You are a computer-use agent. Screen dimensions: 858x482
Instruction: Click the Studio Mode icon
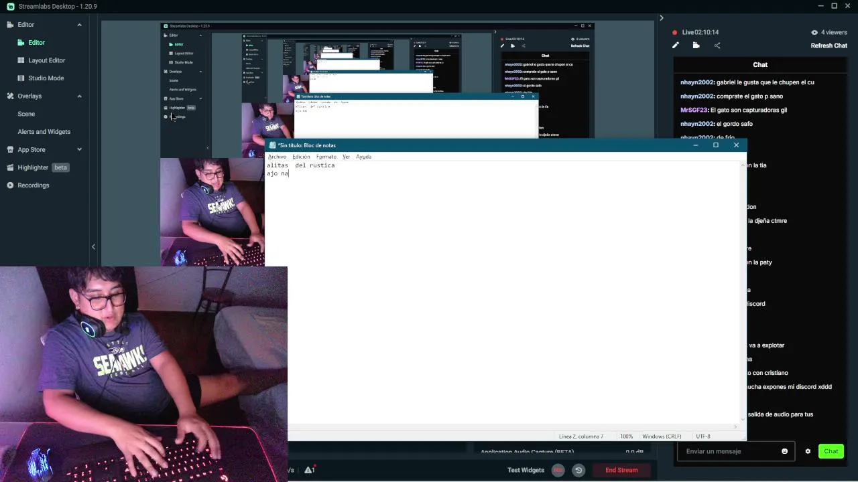pyautogui.click(x=21, y=78)
